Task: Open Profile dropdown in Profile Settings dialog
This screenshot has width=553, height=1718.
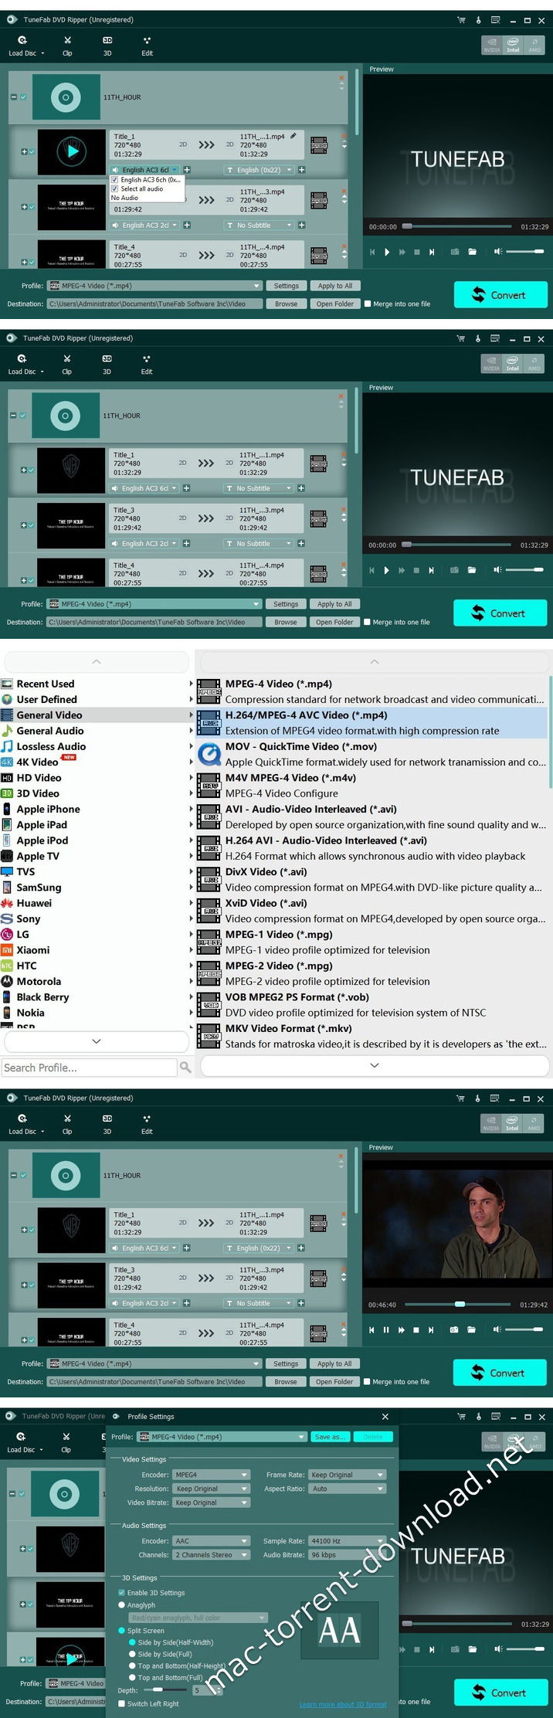Action: click(x=222, y=1437)
